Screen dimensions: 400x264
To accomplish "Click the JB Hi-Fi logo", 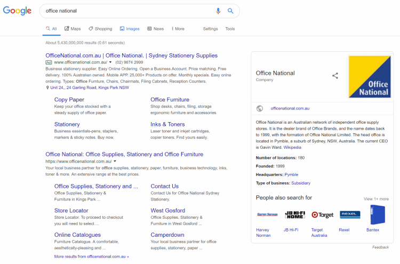I will coord(295,215).
